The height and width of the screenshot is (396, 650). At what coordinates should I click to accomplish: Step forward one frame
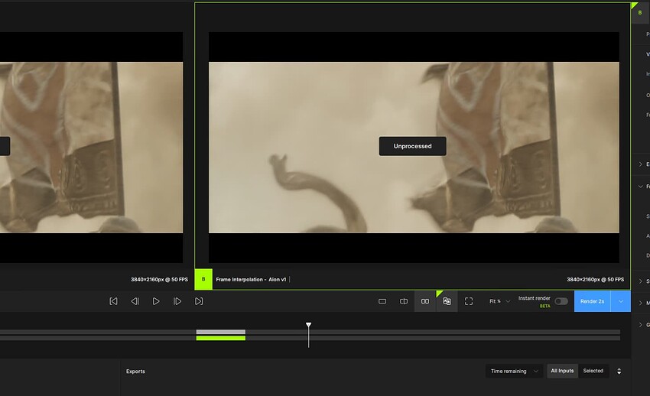[x=177, y=301]
